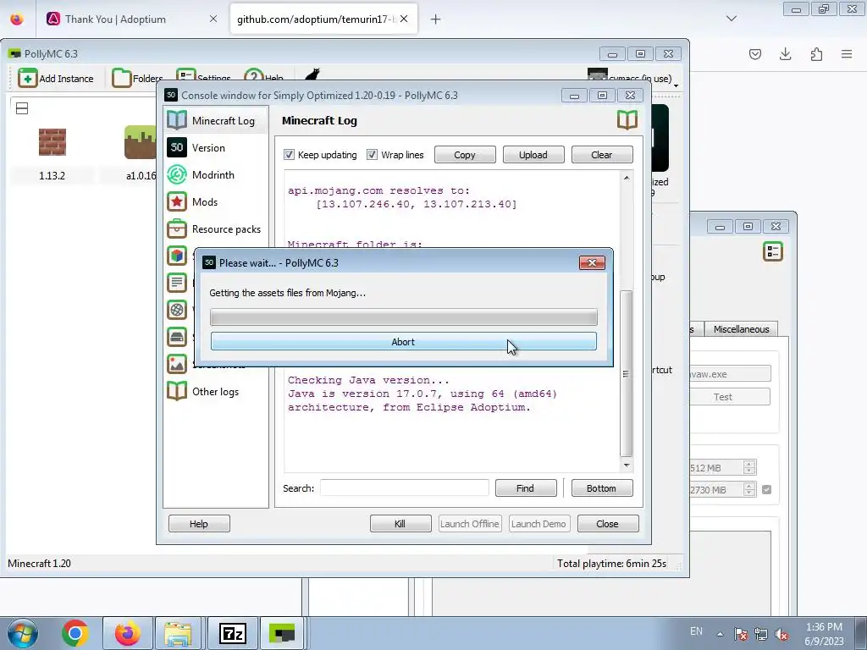
Task: Kill the running instance
Action: coord(400,523)
